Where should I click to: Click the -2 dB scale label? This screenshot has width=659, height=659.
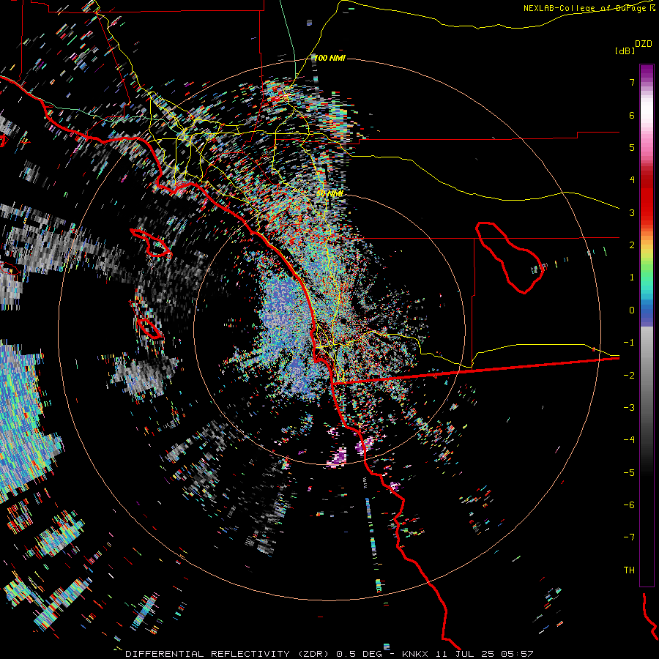coord(629,376)
